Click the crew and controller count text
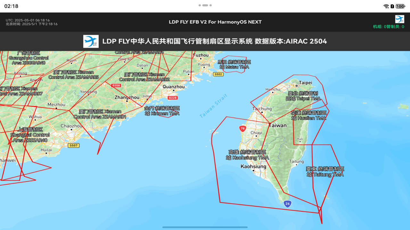 coord(389,27)
